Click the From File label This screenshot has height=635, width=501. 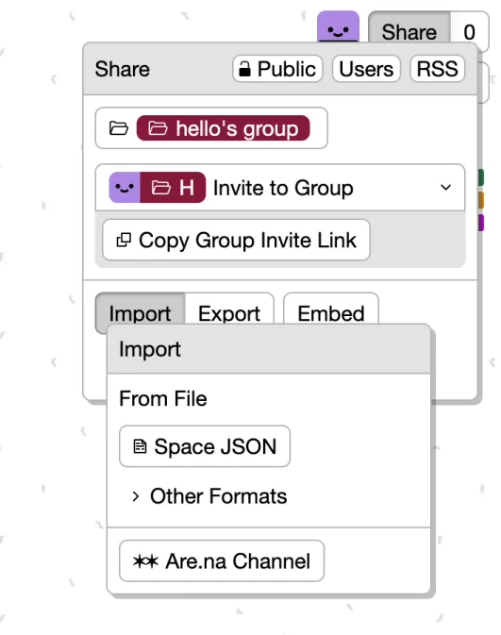163,398
